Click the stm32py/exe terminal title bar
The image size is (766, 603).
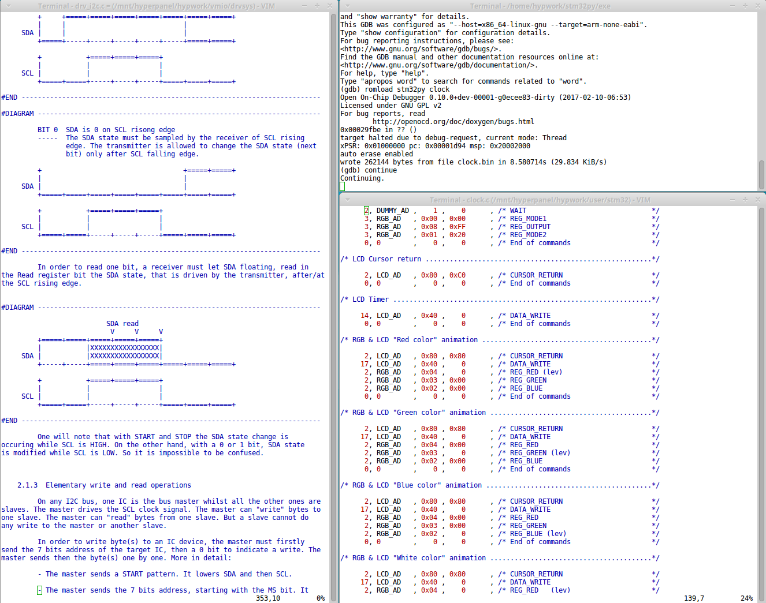(x=540, y=6)
